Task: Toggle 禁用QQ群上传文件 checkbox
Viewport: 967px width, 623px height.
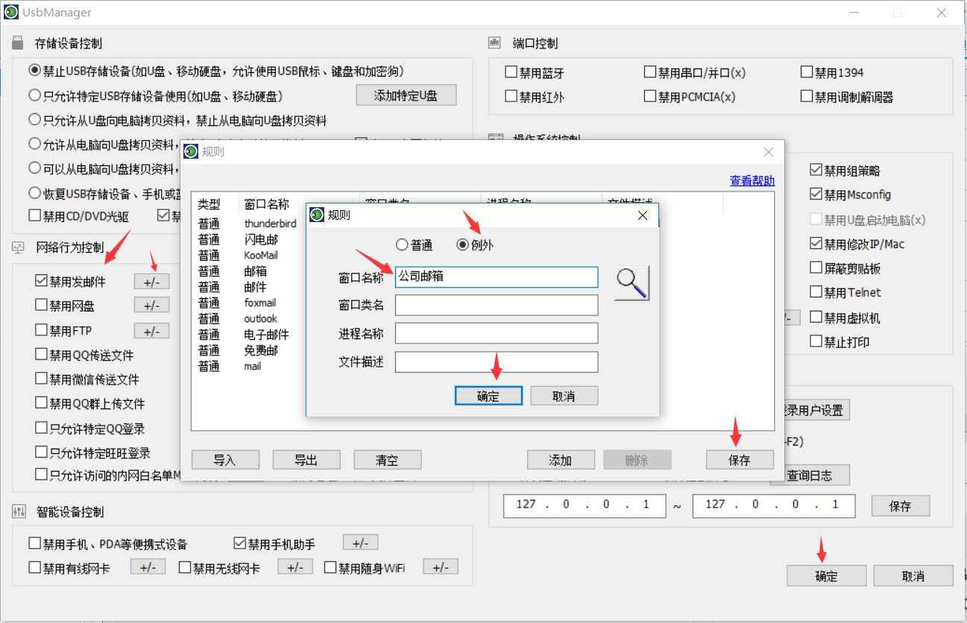Action: [42, 403]
